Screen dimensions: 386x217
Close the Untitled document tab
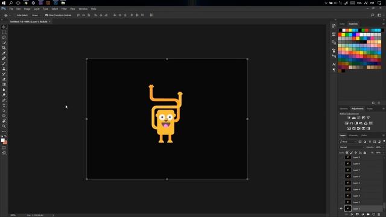pos(49,22)
